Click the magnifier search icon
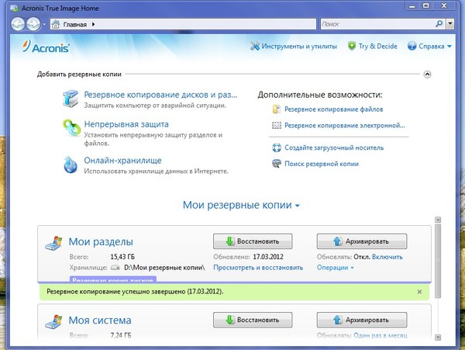This screenshot has height=350, width=465. [x=439, y=24]
